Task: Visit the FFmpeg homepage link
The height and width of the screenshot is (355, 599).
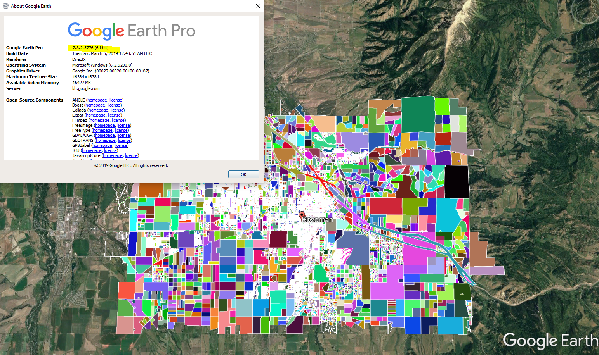Action: pos(99,120)
